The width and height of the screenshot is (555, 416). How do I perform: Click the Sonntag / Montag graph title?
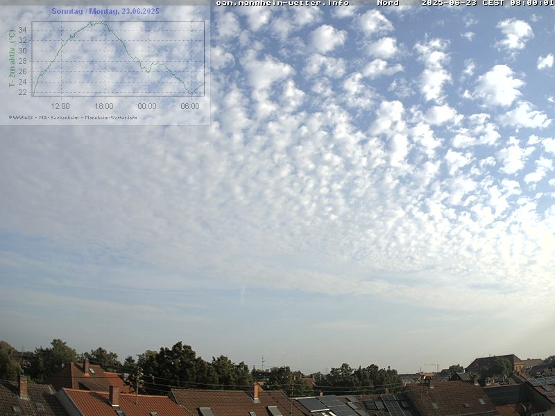[x=105, y=11]
